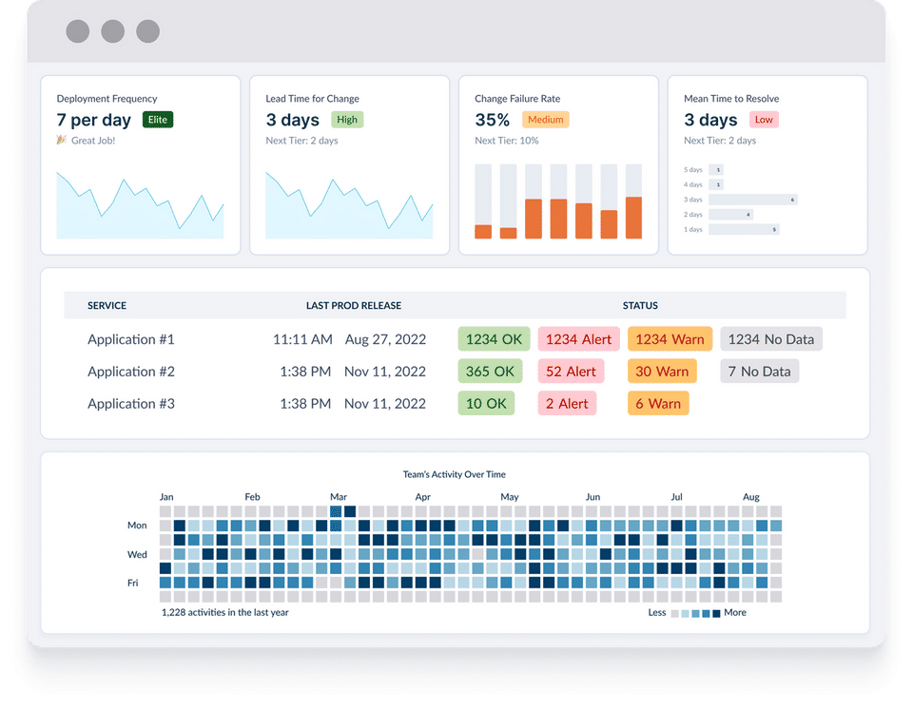The width and height of the screenshot is (913, 708).
Task: Click the 7 No Data badge
Action: (x=759, y=372)
